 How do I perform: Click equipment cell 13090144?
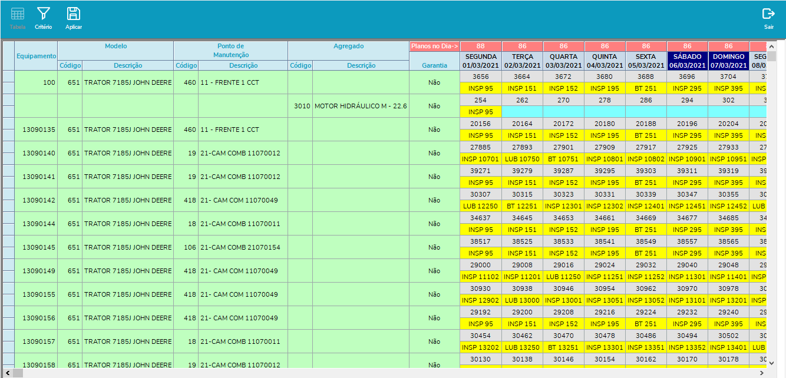[x=36, y=224]
